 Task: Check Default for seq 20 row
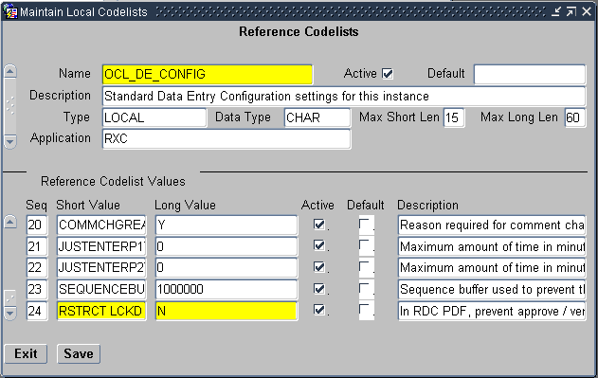pos(364,224)
